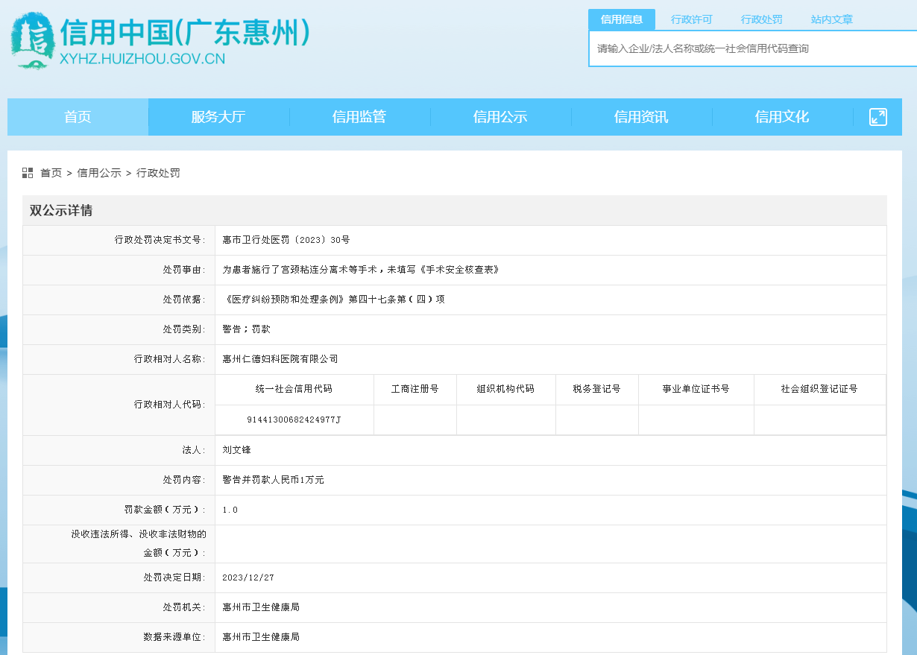Click the legal basis 《医疗纠纷预防和处理条例》 text
The width and height of the screenshot is (917, 655).
pos(333,300)
